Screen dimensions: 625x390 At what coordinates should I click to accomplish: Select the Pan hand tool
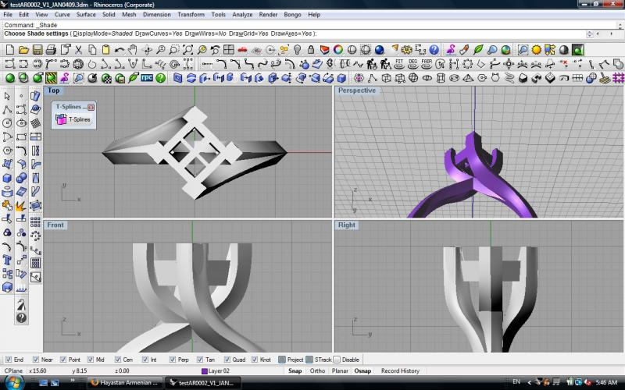coord(133,50)
